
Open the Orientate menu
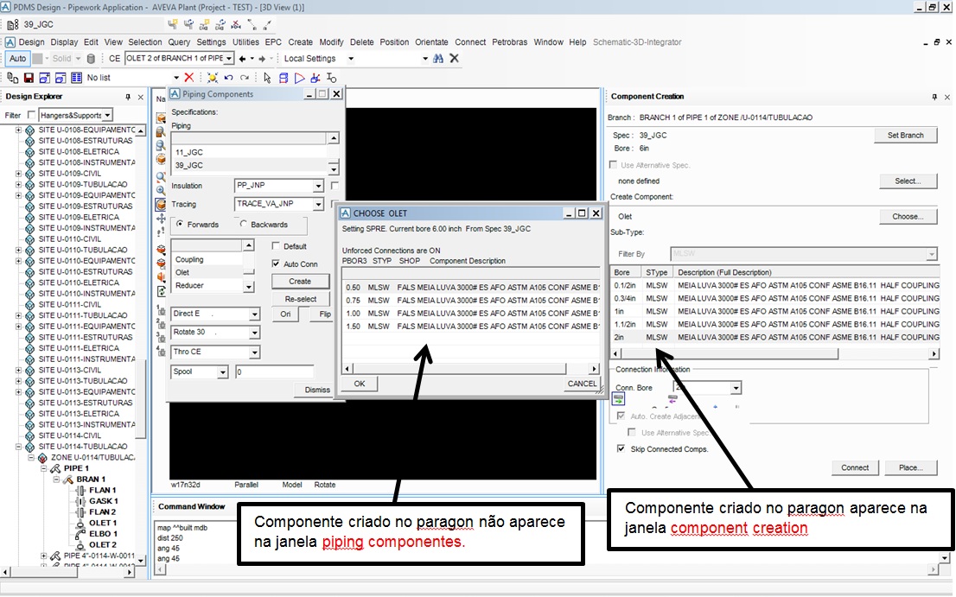coord(431,42)
